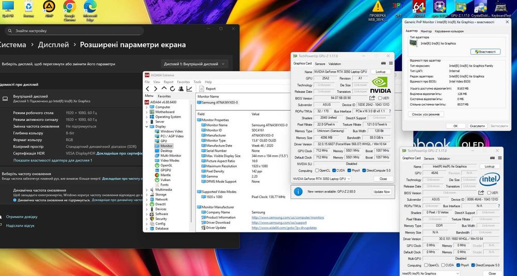Click the info icon in GPU-Z update banner
Viewport: 517px width, 276px height.
coord(298,191)
